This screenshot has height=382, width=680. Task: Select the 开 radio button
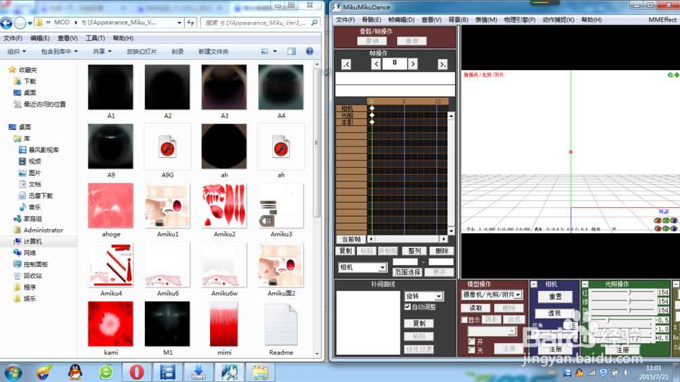(x=472, y=342)
